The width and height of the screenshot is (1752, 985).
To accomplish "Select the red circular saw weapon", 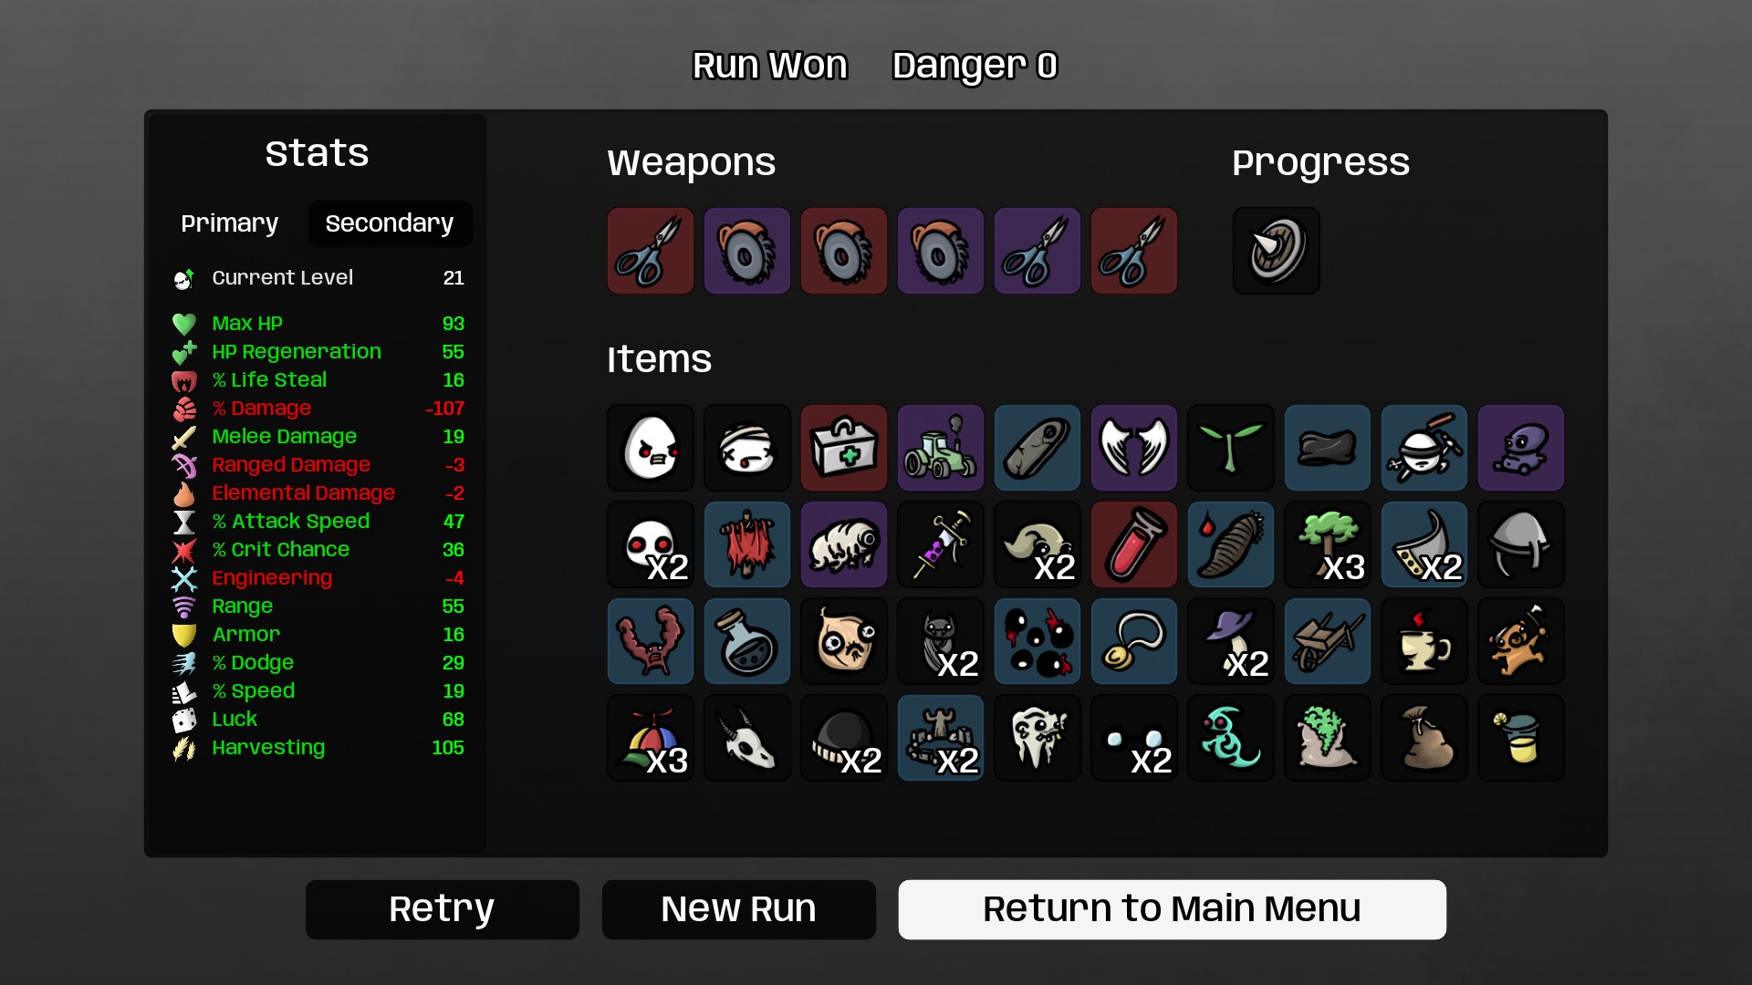I will pyautogui.click(x=844, y=251).
